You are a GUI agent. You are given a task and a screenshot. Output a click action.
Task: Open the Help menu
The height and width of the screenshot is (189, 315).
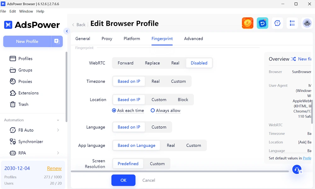[x=40, y=11]
